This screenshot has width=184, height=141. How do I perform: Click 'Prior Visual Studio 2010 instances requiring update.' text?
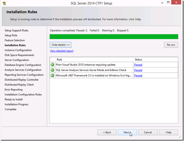(86, 65)
